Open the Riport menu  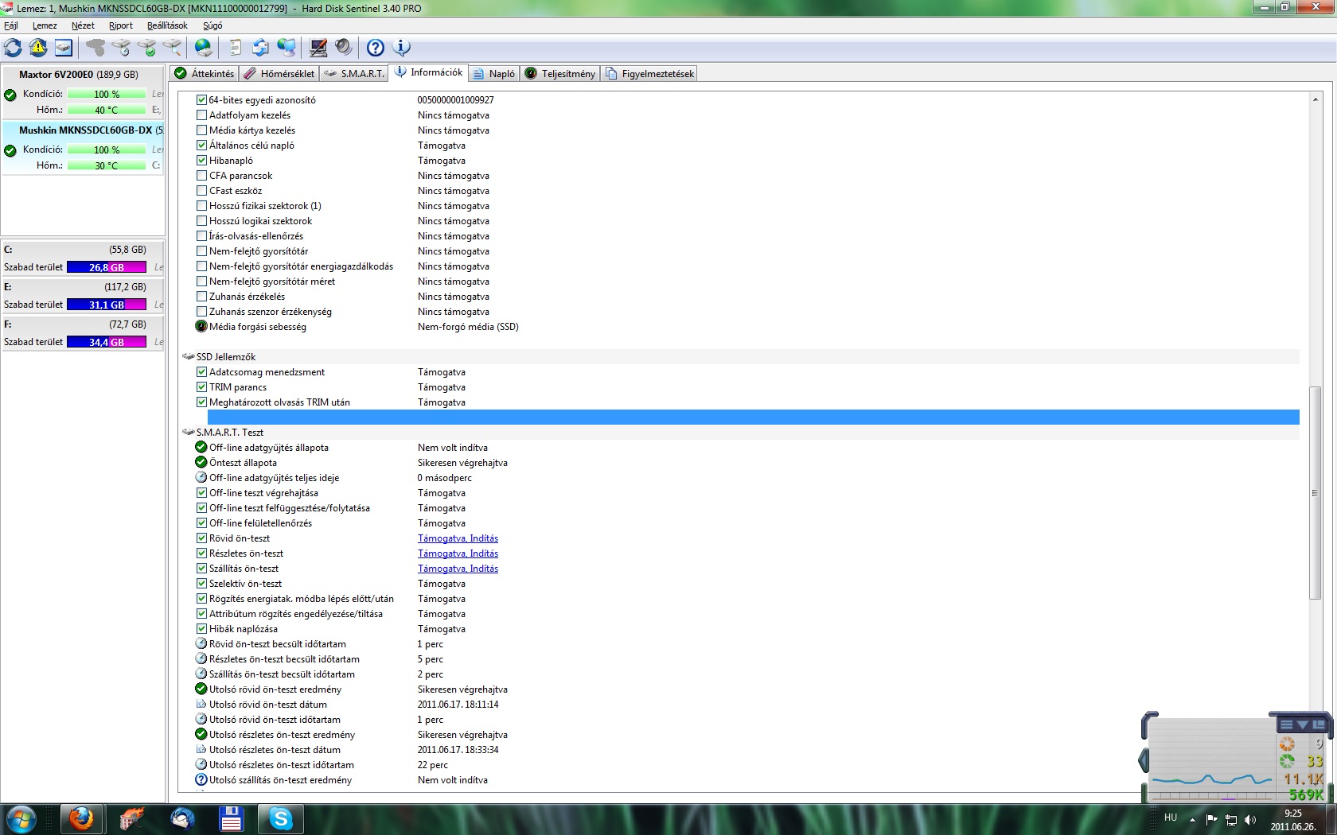121,25
